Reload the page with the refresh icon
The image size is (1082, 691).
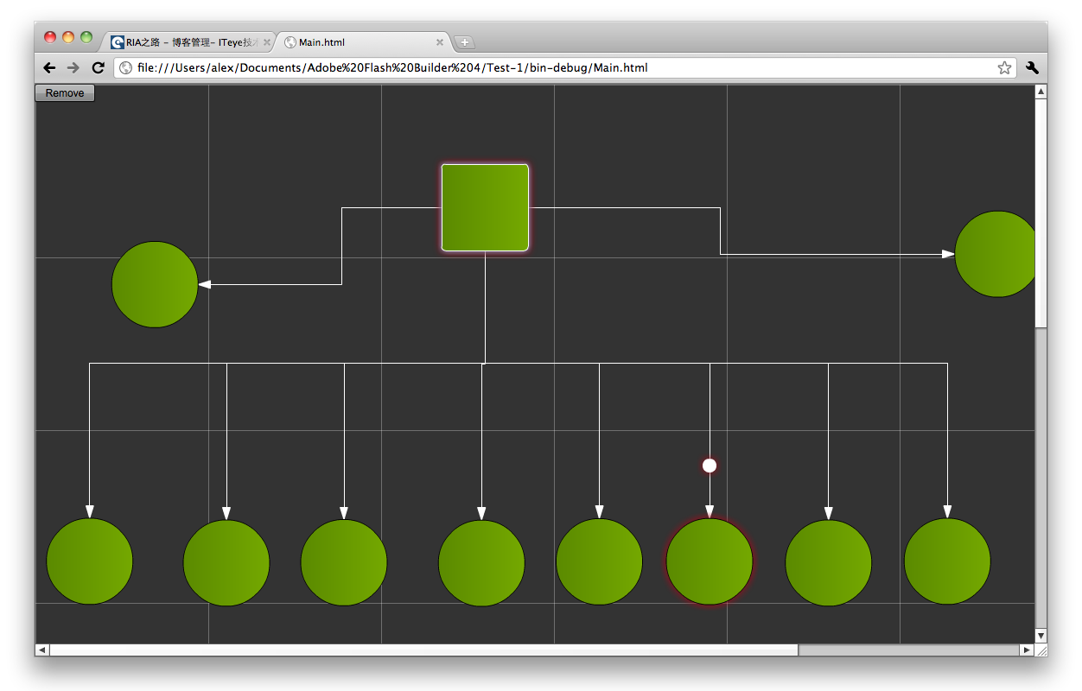pyautogui.click(x=98, y=67)
